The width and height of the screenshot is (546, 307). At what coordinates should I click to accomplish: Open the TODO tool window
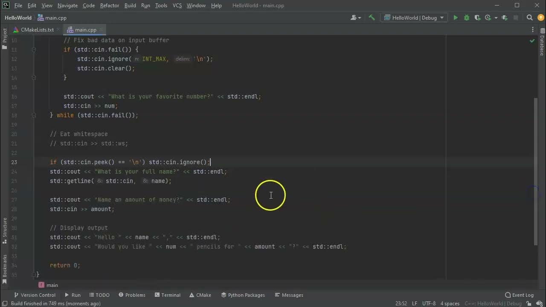tap(99, 295)
